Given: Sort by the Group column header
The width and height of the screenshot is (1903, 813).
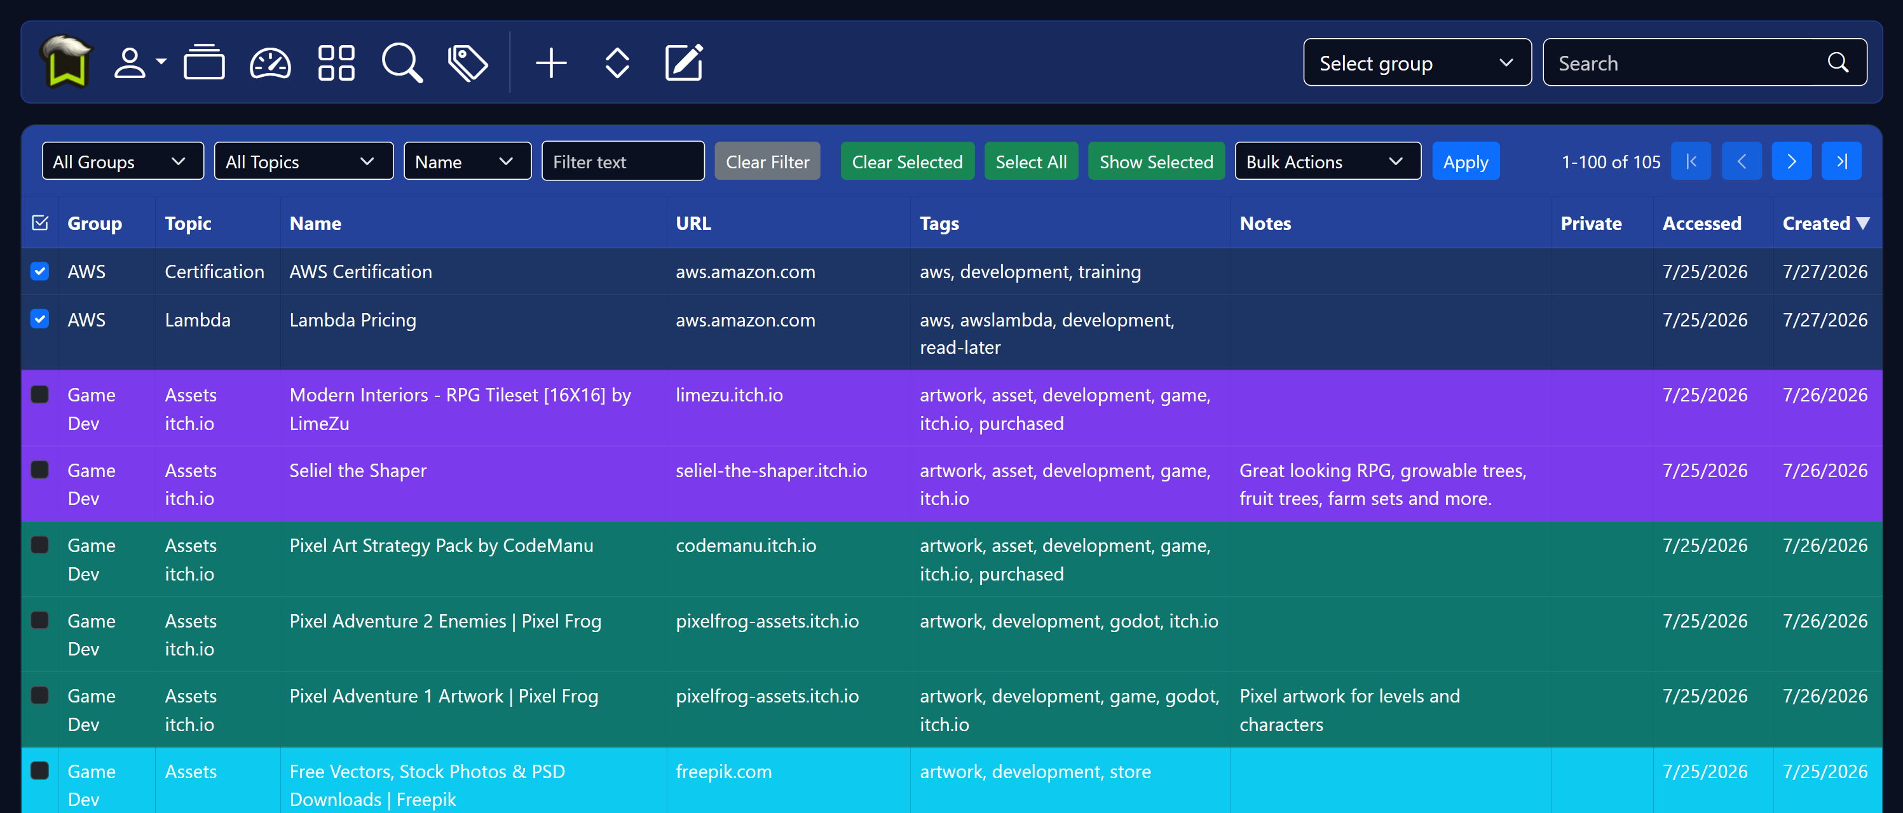Looking at the screenshot, I should pyautogui.click(x=95, y=223).
